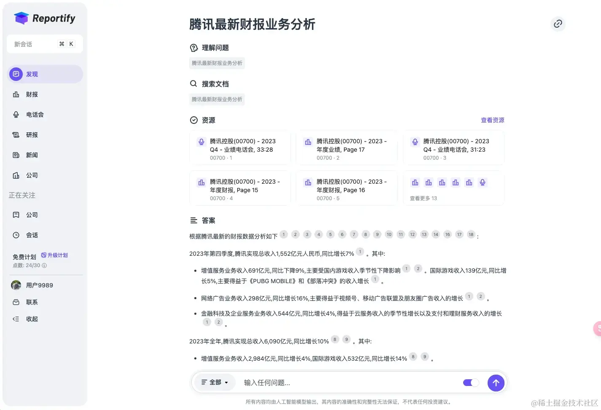The width and height of the screenshot is (601, 410).
Task: Click first chart icon in 查看更多 card
Action: pos(415,182)
